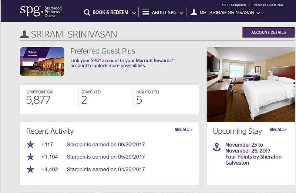
Task: Click the 5,877 Starpoints text in the header
Action: click(x=234, y=5)
